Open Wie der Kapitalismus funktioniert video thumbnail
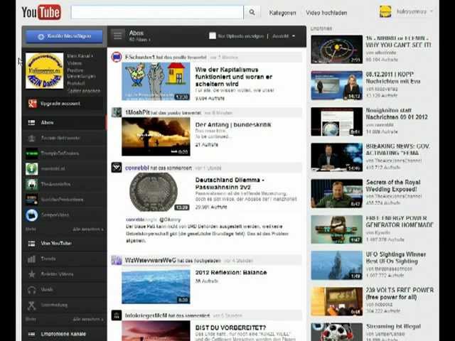 (156, 81)
